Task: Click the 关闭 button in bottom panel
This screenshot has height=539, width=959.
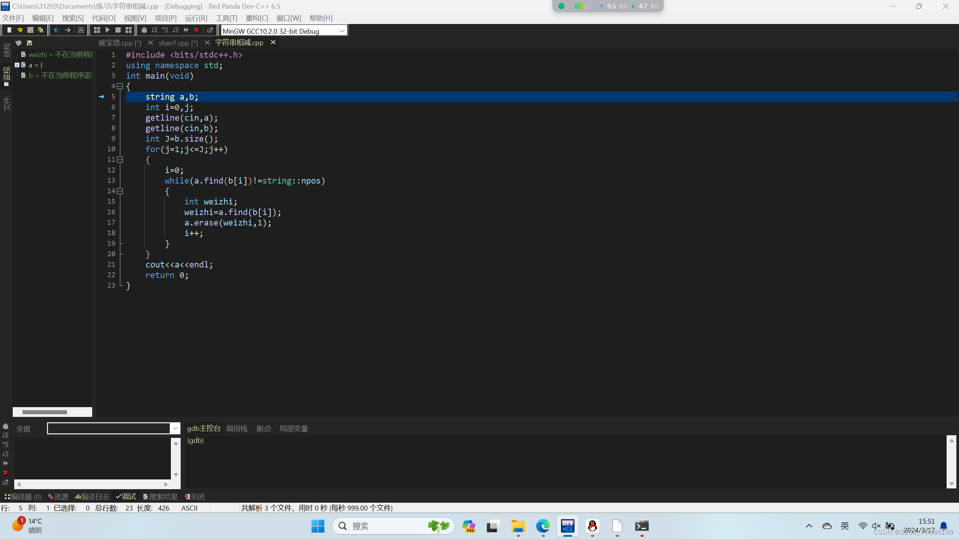Action: pos(194,497)
